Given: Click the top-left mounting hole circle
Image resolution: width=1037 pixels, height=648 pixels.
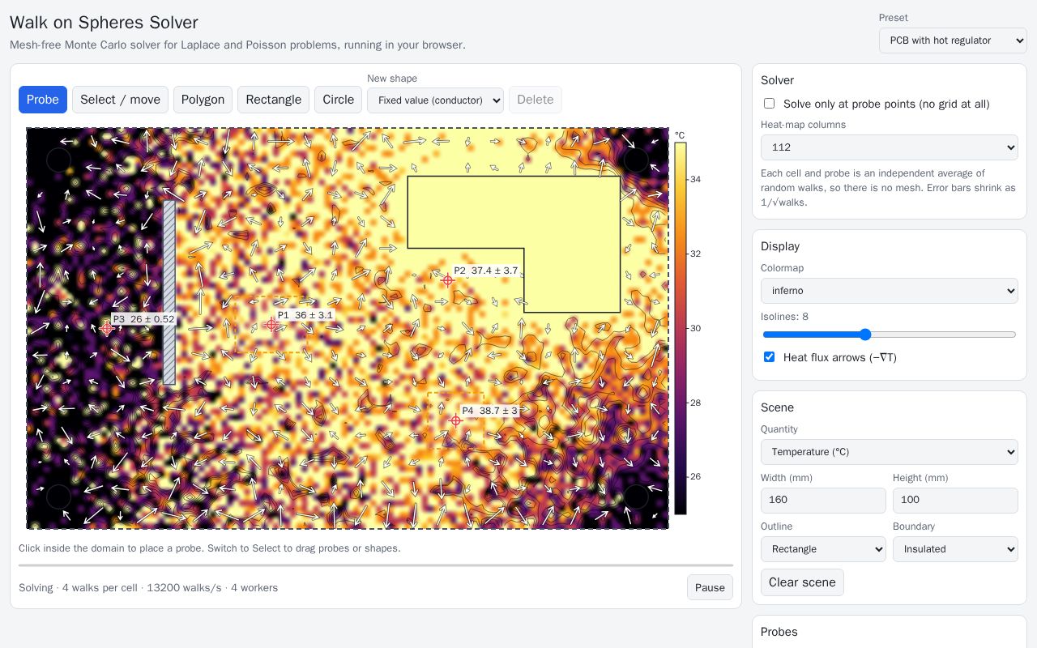Looking at the screenshot, I should click(58, 160).
